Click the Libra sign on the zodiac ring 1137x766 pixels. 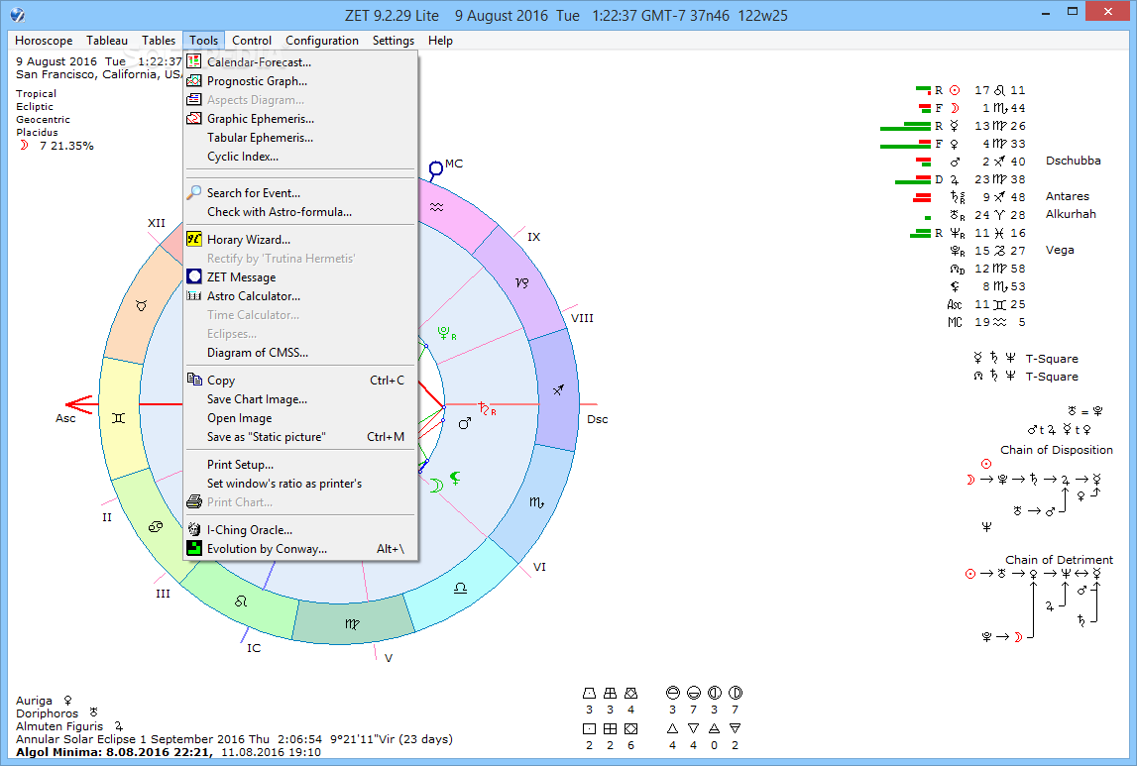pos(461,587)
